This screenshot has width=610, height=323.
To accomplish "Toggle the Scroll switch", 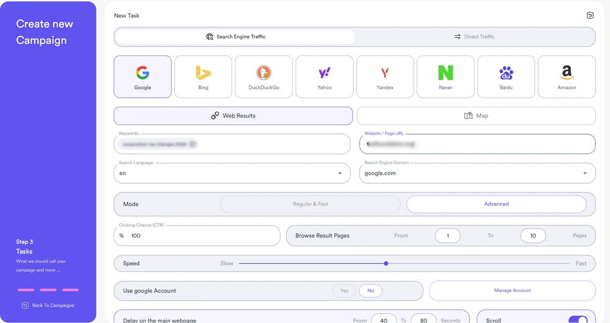I will click(578, 319).
